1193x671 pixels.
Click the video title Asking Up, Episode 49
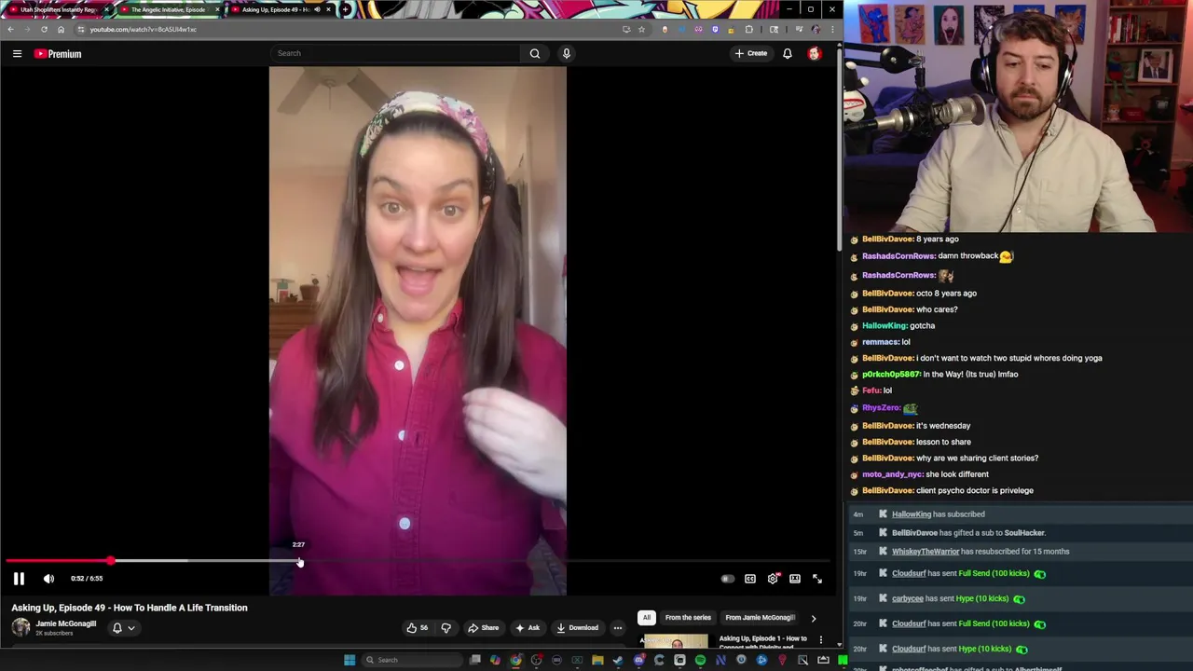click(x=130, y=608)
